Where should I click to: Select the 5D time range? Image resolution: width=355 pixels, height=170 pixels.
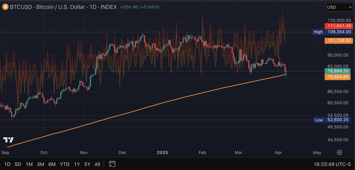click(x=18, y=164)
